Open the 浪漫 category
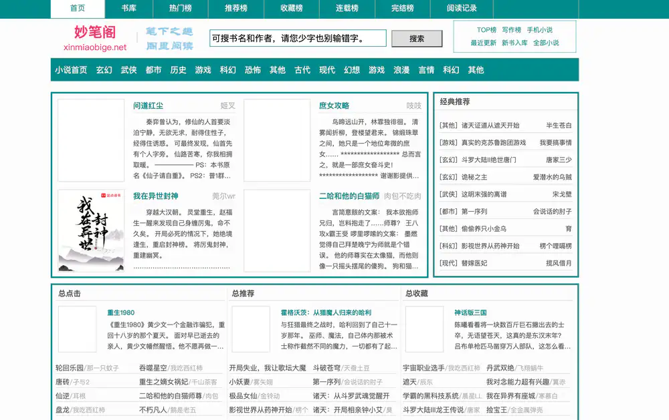 (401, 70)
